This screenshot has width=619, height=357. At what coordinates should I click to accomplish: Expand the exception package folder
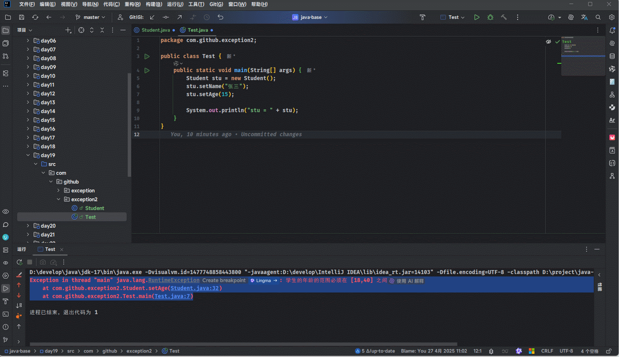58,191
